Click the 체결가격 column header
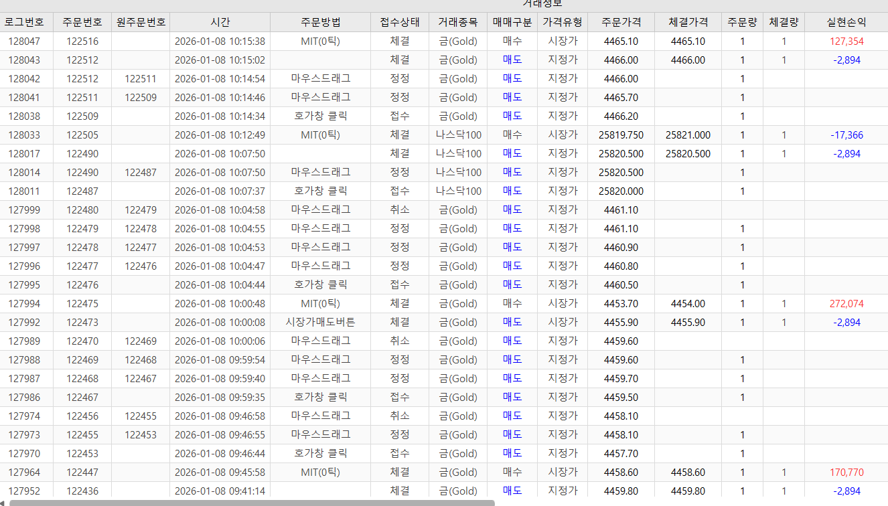Viewport: 888px width, 506px height. pyautogui.click(x=688, y=22)
